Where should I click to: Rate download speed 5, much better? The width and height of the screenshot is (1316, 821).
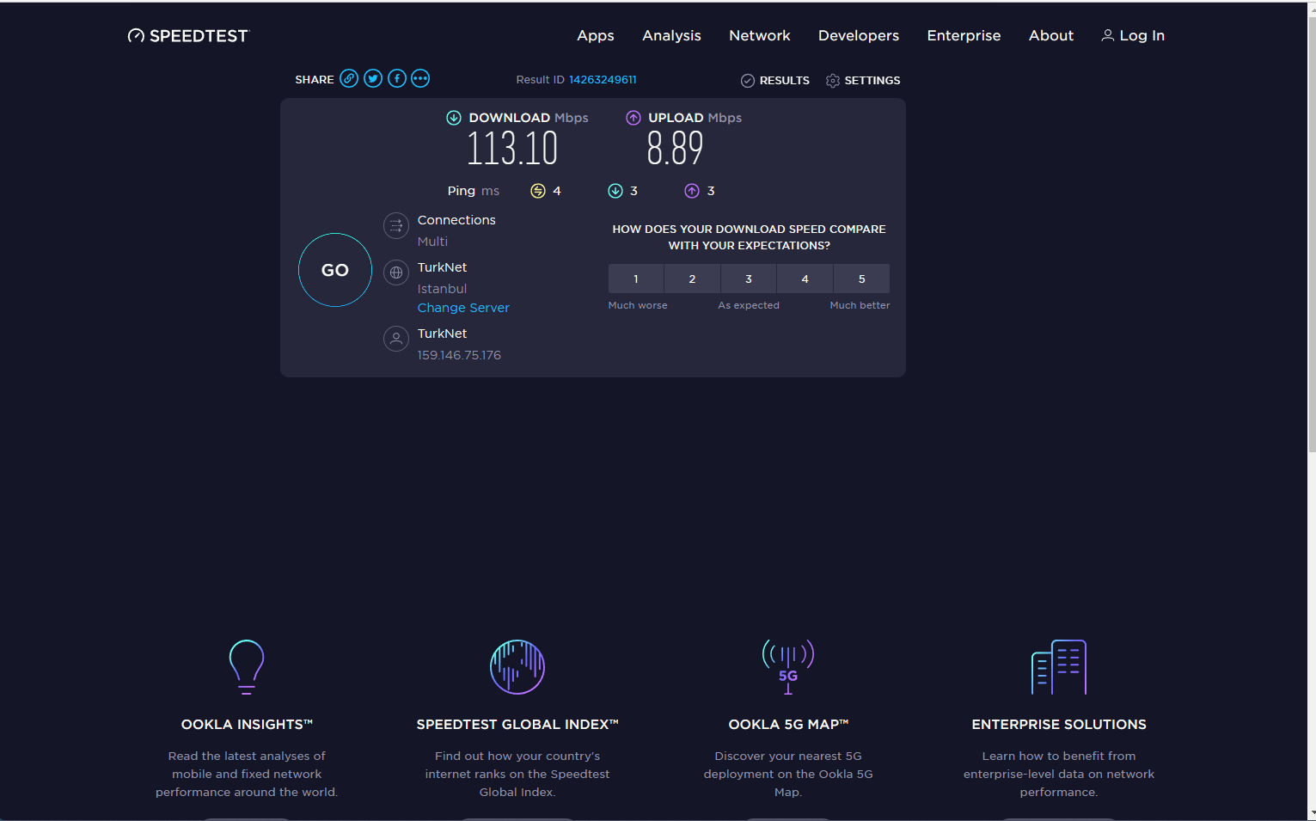[862, 279]
